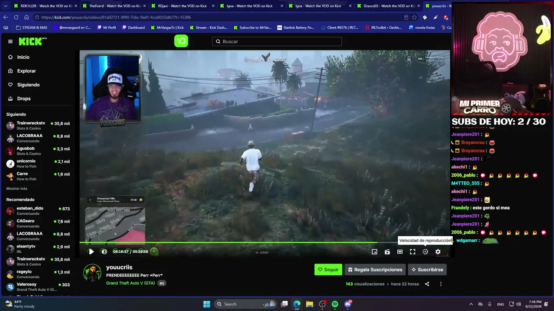Viewport: 554px width, 311px height.
Task: Show hidden system tray icons
Action: (x=471, y=304)
